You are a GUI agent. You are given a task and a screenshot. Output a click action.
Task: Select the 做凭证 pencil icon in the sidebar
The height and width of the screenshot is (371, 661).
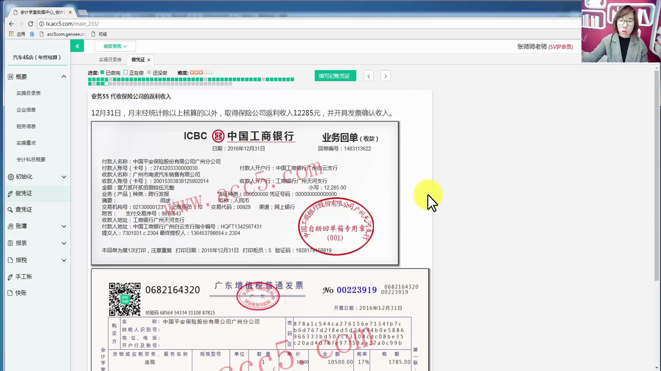pyautogui.click(x=10, y=193)
